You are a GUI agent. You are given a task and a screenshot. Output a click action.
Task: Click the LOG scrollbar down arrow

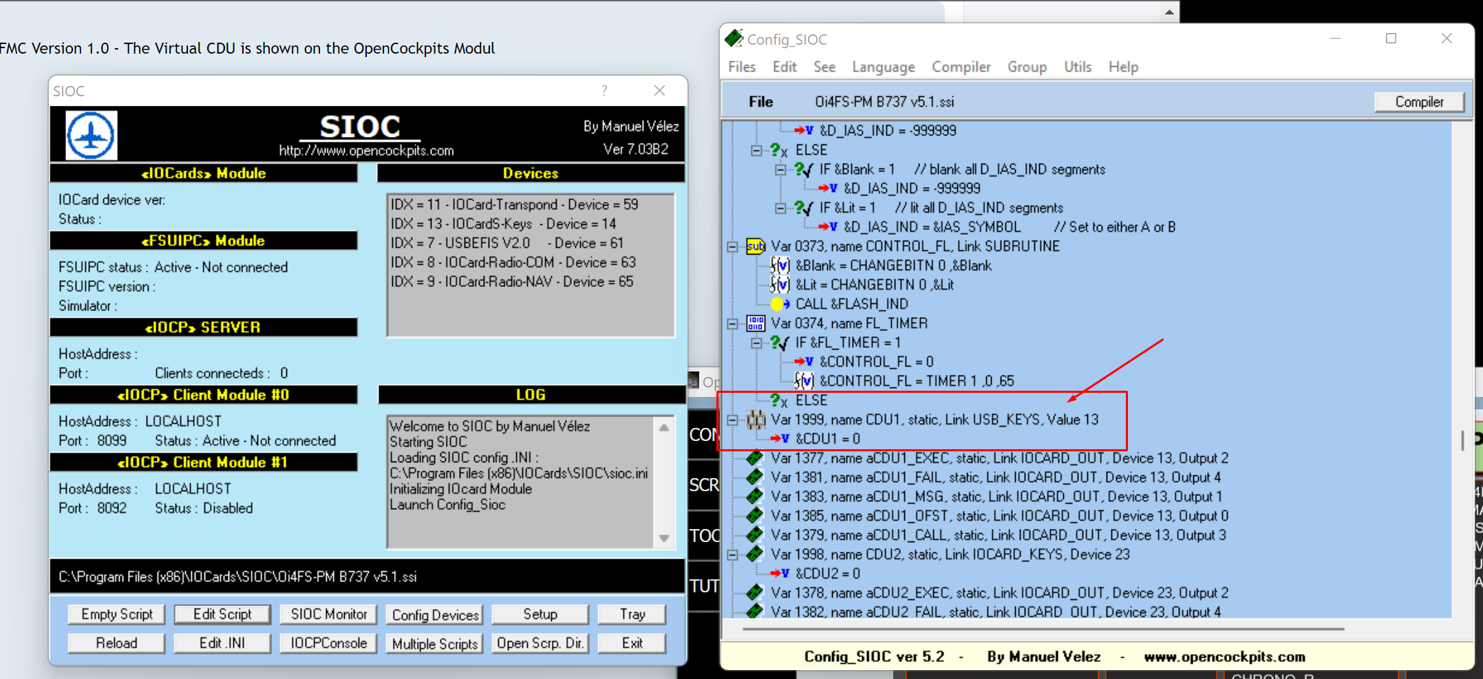click(x=664, y=538)
